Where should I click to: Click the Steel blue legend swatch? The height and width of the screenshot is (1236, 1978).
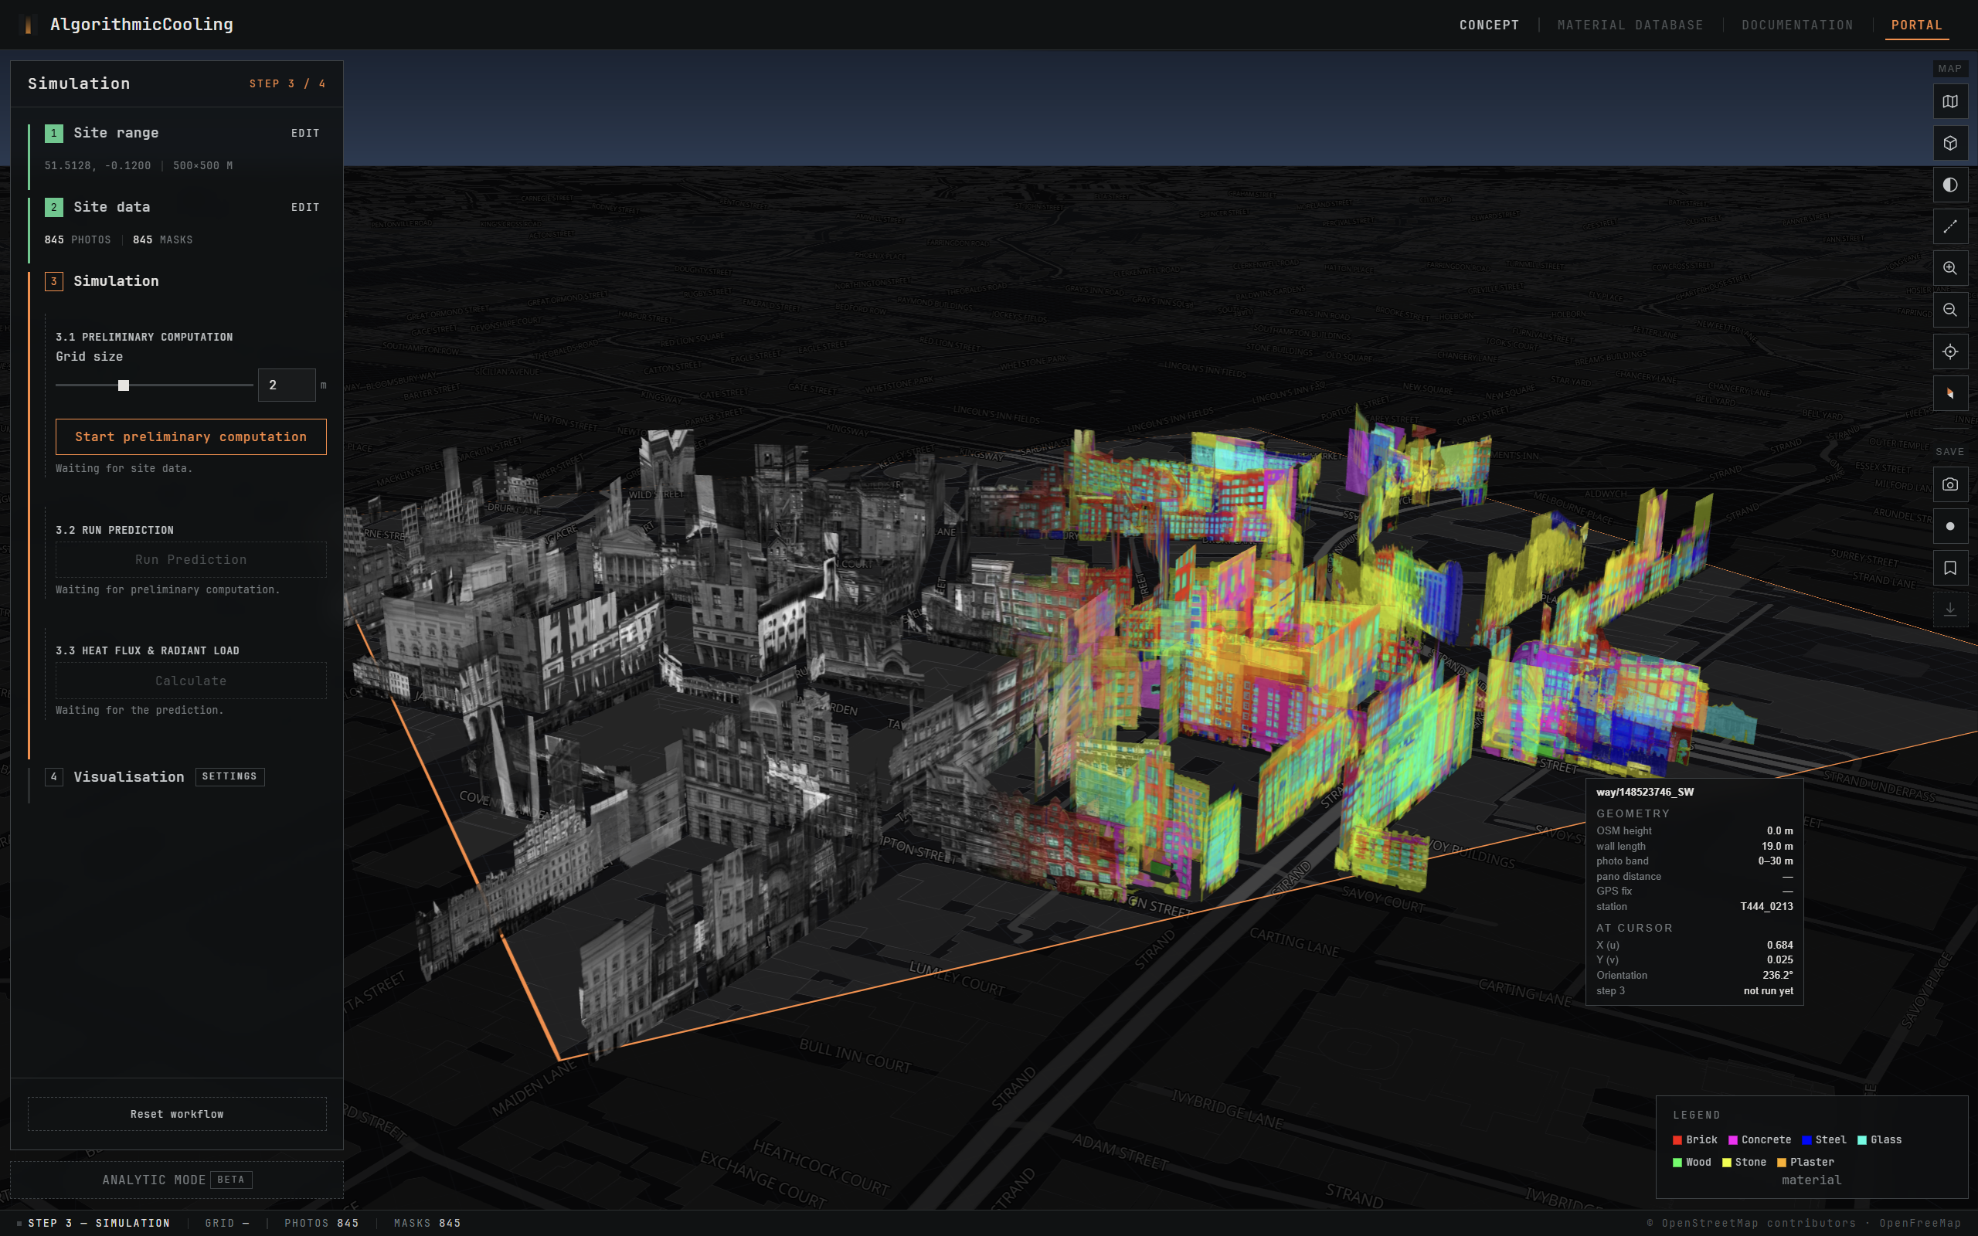click(x=1806, y=1139)
